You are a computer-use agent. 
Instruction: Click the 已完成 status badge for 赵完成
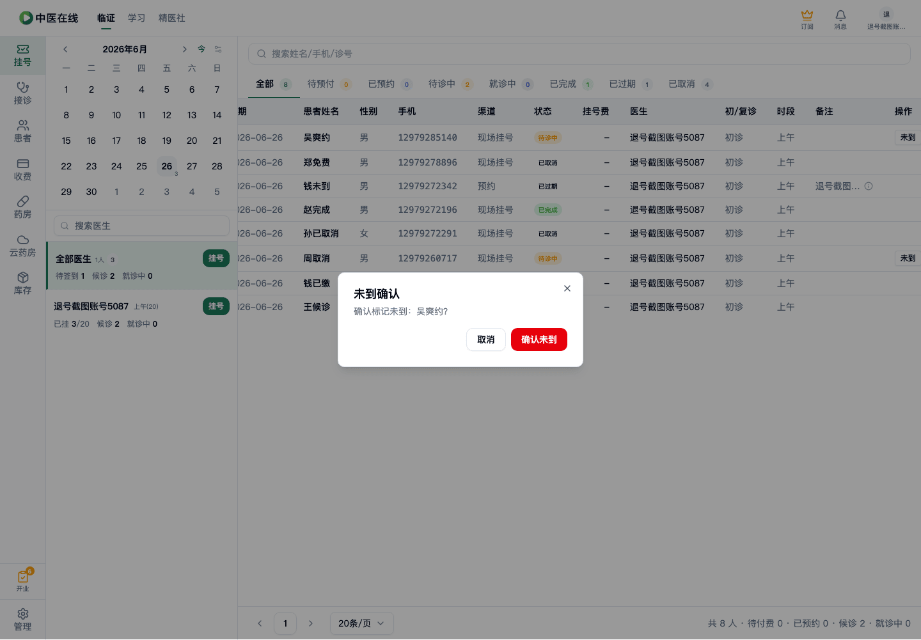pos(548,210)
